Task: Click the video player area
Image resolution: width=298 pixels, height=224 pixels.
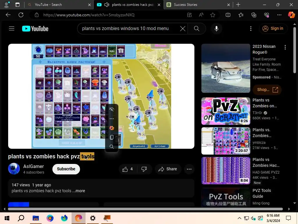Action: click(101, 96)
